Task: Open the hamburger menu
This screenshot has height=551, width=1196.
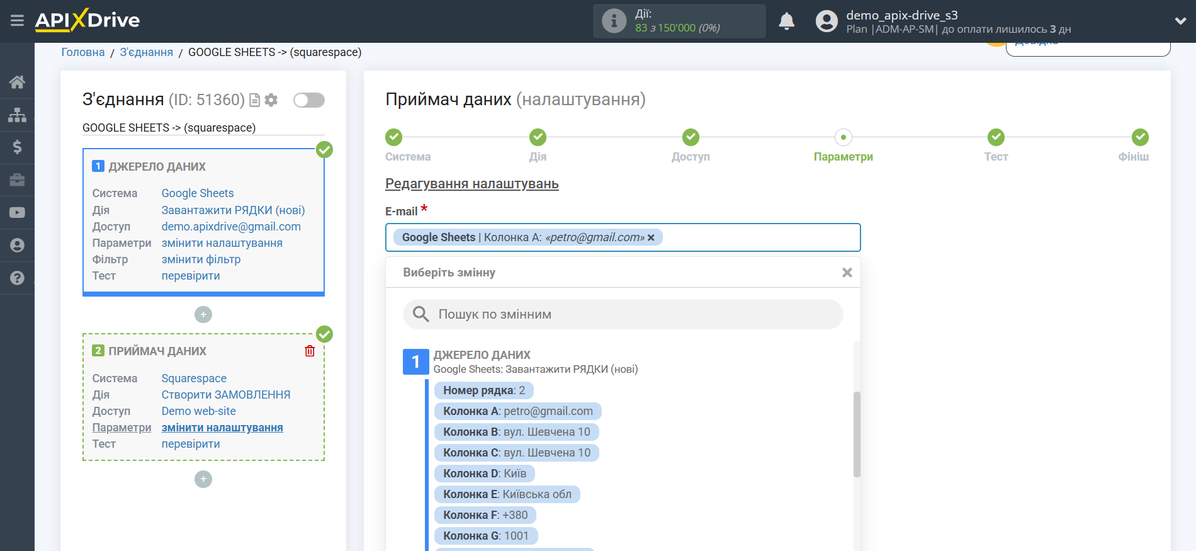Action: (17, 21)
